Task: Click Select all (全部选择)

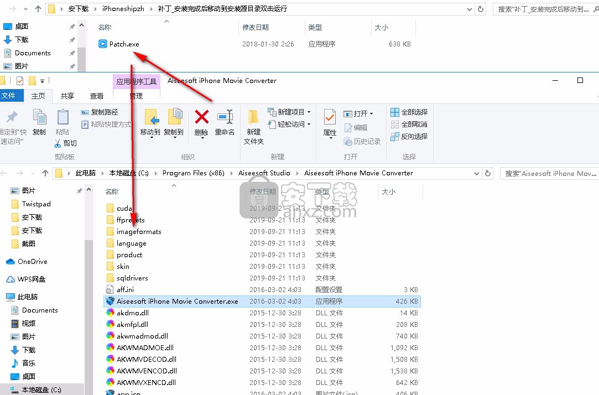Action: 409,112
